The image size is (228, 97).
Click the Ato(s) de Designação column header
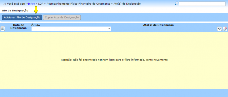point(158,25)
